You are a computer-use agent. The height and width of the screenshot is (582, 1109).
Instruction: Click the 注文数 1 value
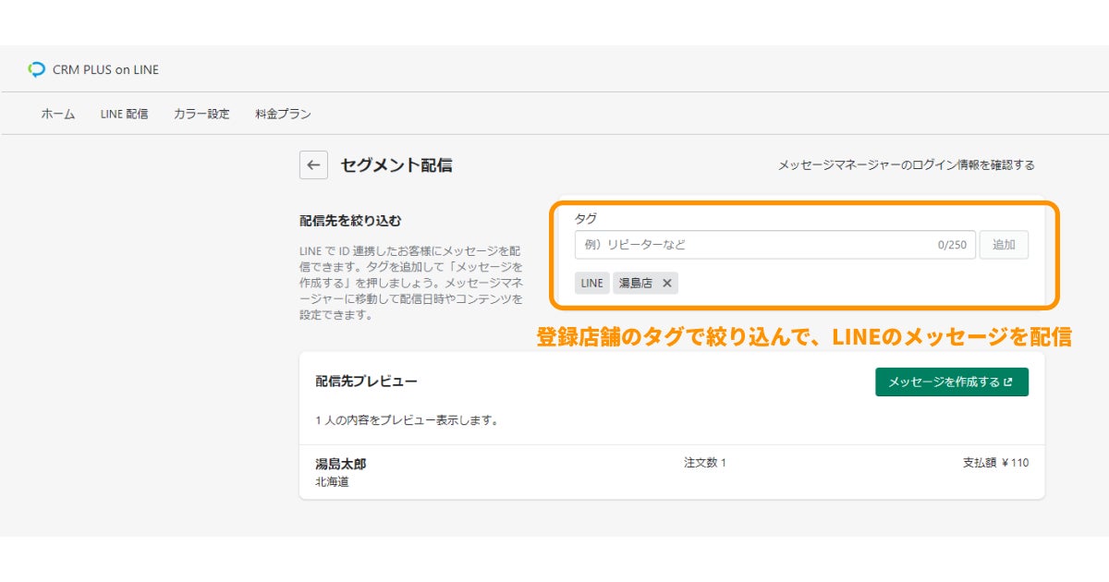pos(705,463)
